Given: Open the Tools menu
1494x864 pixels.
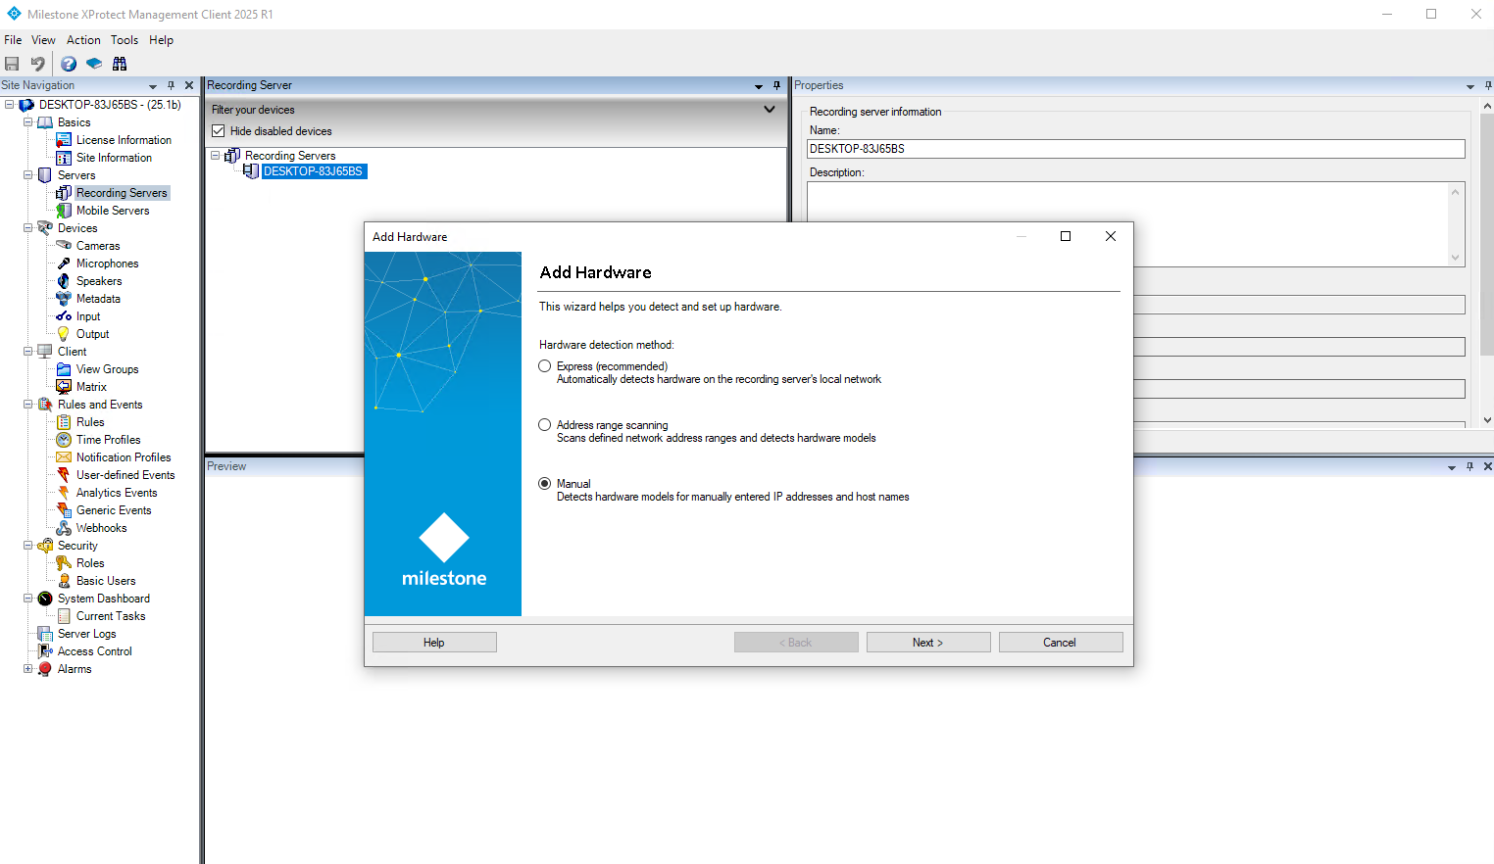Looking at the screenshot, I should click(124, 40).
